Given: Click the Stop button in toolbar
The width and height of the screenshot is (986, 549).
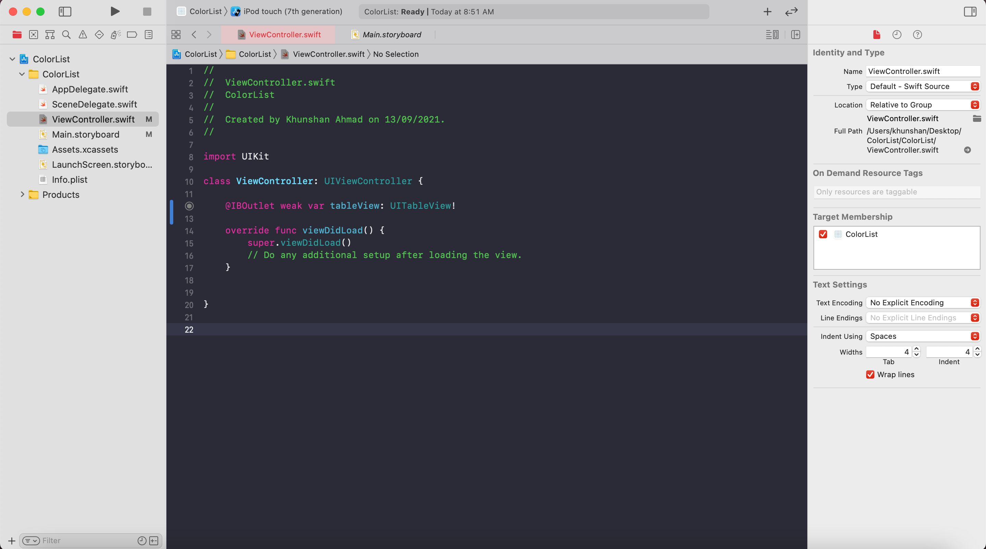Looking at the screenshot, I should coord(147,12).
